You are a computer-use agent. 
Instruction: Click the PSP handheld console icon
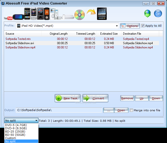point(19,17)
